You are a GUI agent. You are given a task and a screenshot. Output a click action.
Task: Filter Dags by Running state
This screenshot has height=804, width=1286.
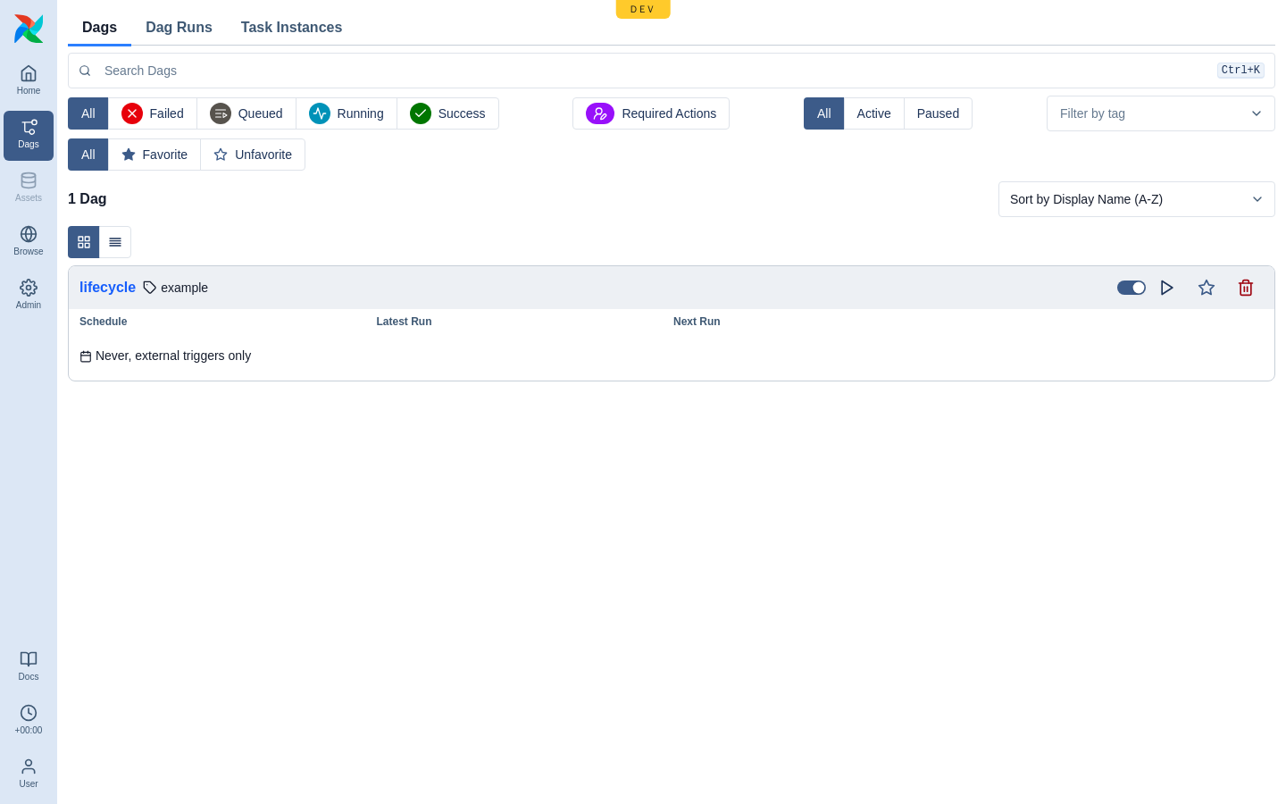tap(347, 113)
